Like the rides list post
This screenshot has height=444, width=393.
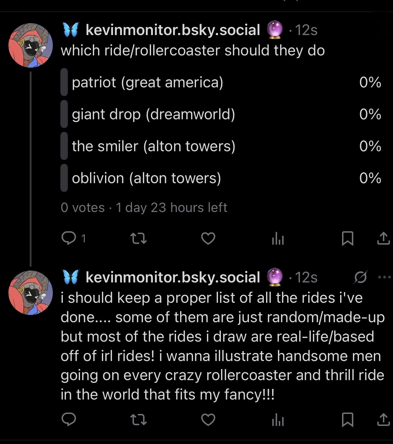coord(208,420)
